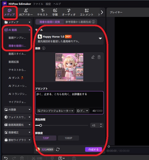Open the プロンプトジェネレーター dropdown
Image resolution: width=149 pixels, height=160 pixels.
[55, 111]
